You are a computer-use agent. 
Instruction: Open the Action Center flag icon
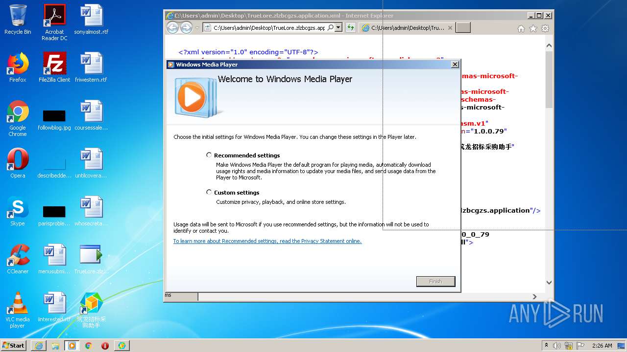pyautogui.click(x=580, y=346)
